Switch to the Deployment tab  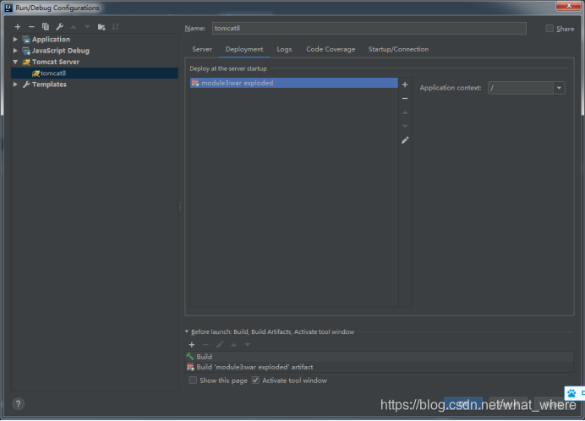click(x=244, y=49)
